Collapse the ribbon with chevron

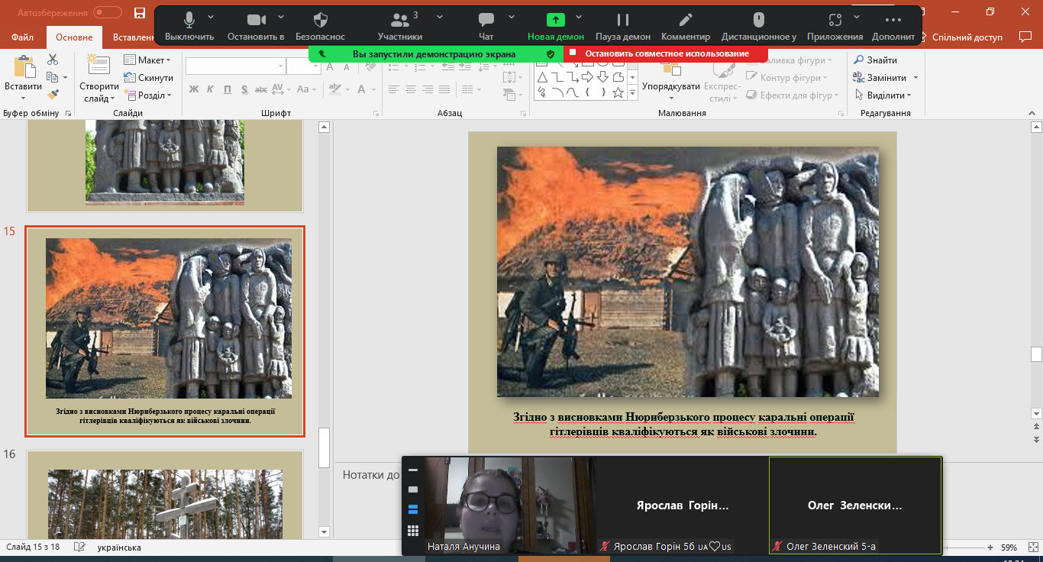[x=1031, y=113]
